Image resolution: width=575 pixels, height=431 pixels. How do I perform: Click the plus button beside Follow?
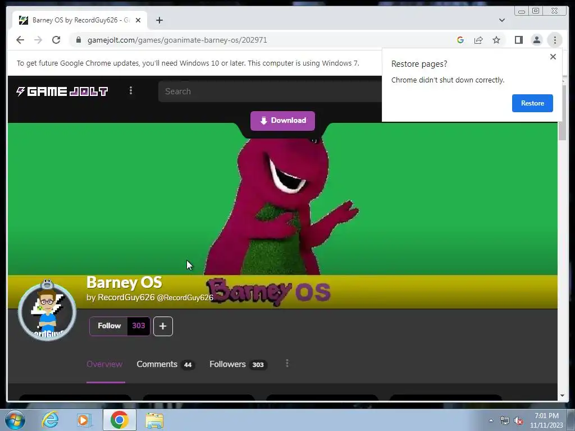coord(163,326)
